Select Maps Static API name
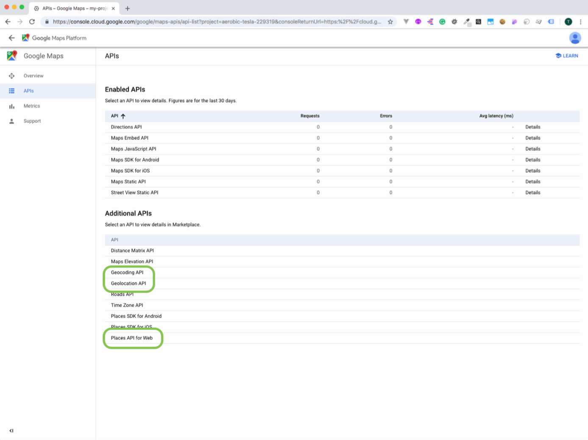 (128, 181)
